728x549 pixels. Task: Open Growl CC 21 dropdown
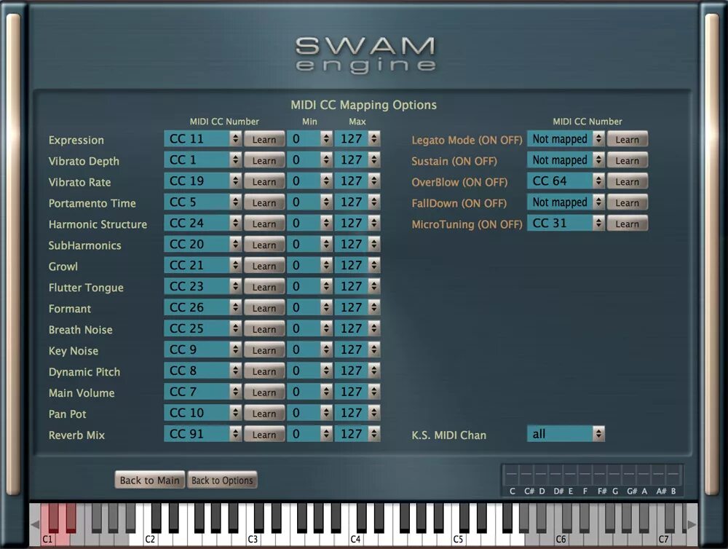point(202,265)
